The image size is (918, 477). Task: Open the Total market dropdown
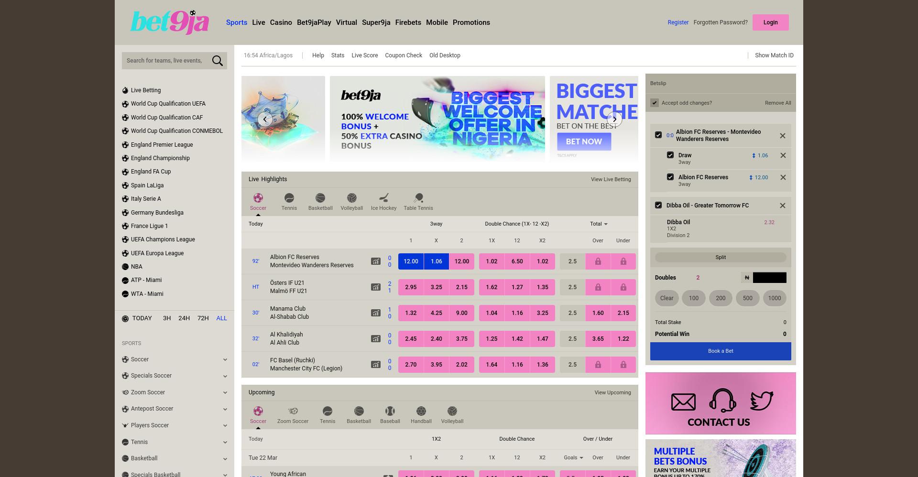[599, 224]
